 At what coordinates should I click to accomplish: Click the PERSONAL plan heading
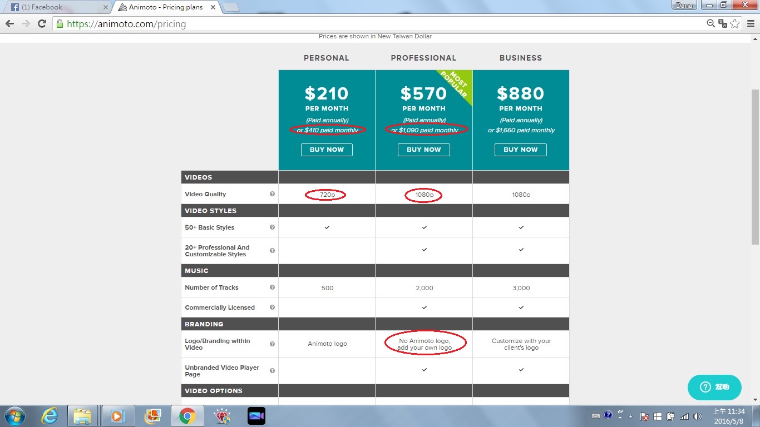(x=327, y=58)
